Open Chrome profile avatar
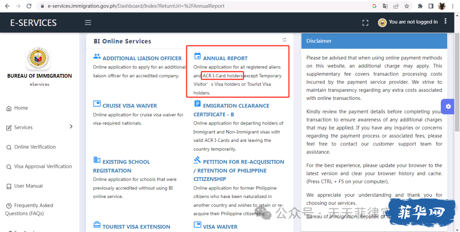Viewport: 460px width, 232px height. [x=442, y=6]
